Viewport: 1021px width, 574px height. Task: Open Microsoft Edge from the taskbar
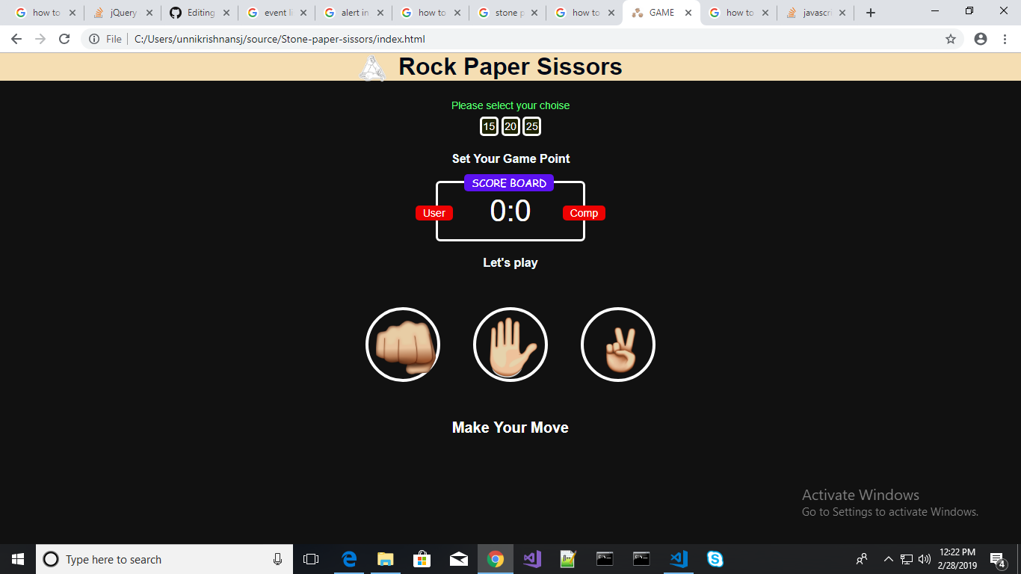coord(348,559)
